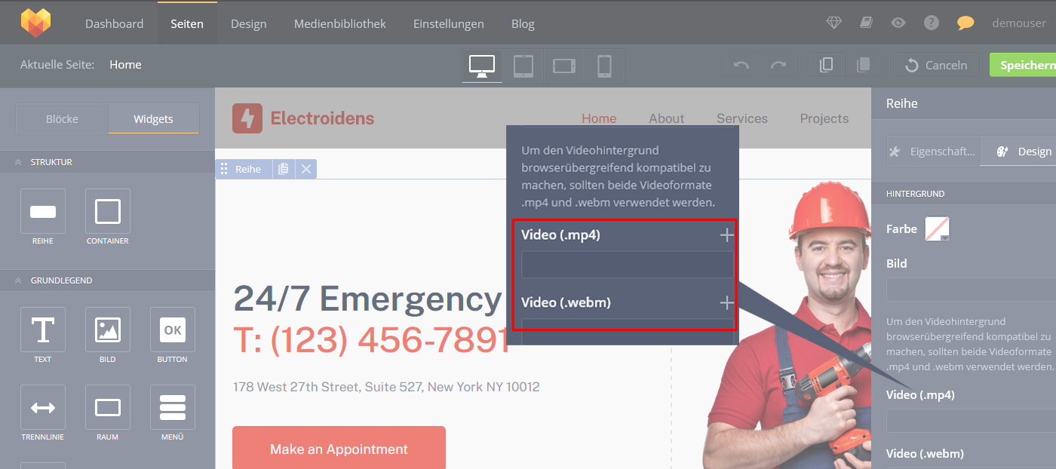
Task: Select the desktop view device icon
Action: pyautogui.click(x=482, y=66)
